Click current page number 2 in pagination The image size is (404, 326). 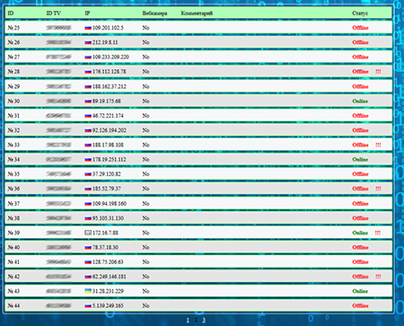point(196,321)
